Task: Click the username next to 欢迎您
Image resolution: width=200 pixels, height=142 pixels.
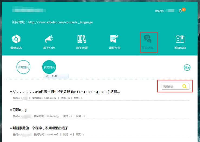Action: (x=171, y=11)
